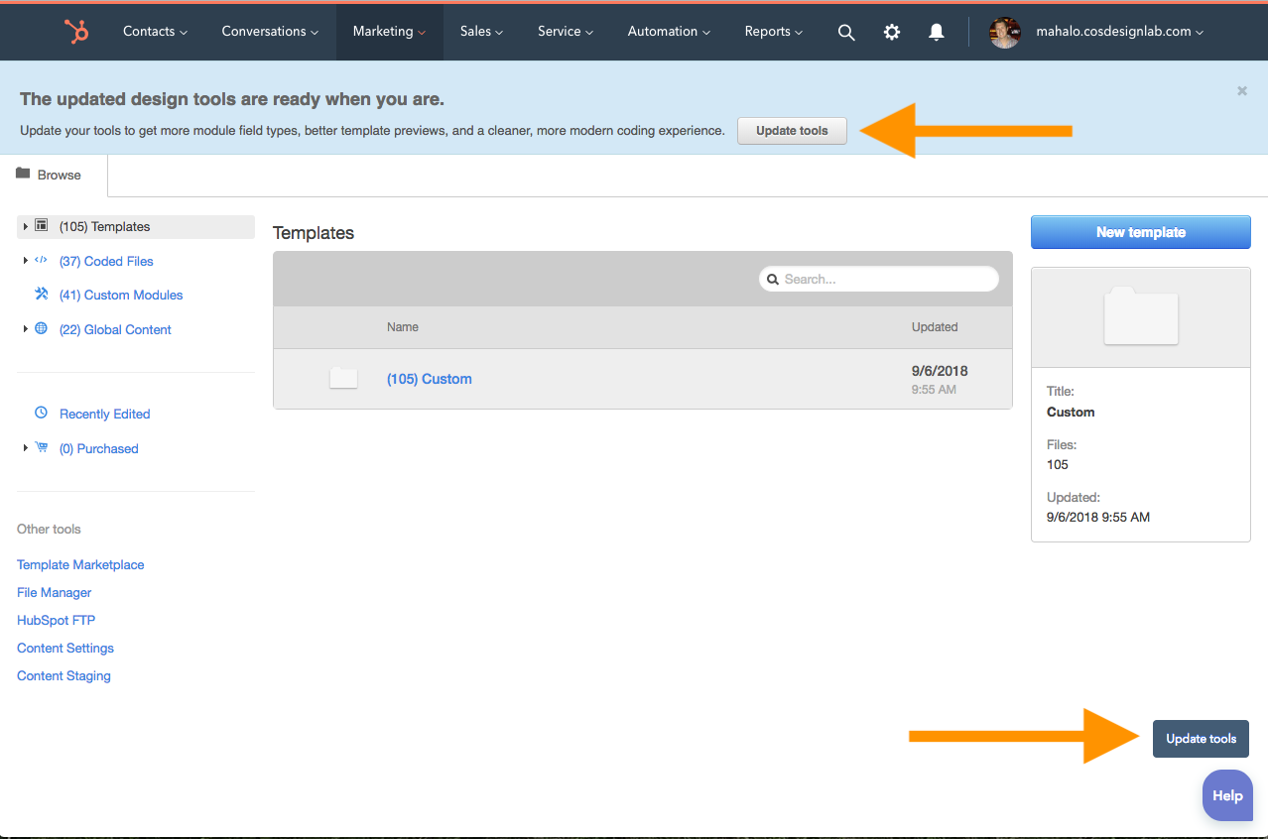
Task: Click the '9/6/2018 9:55 AM' updated value
Action: point(1098,517)
